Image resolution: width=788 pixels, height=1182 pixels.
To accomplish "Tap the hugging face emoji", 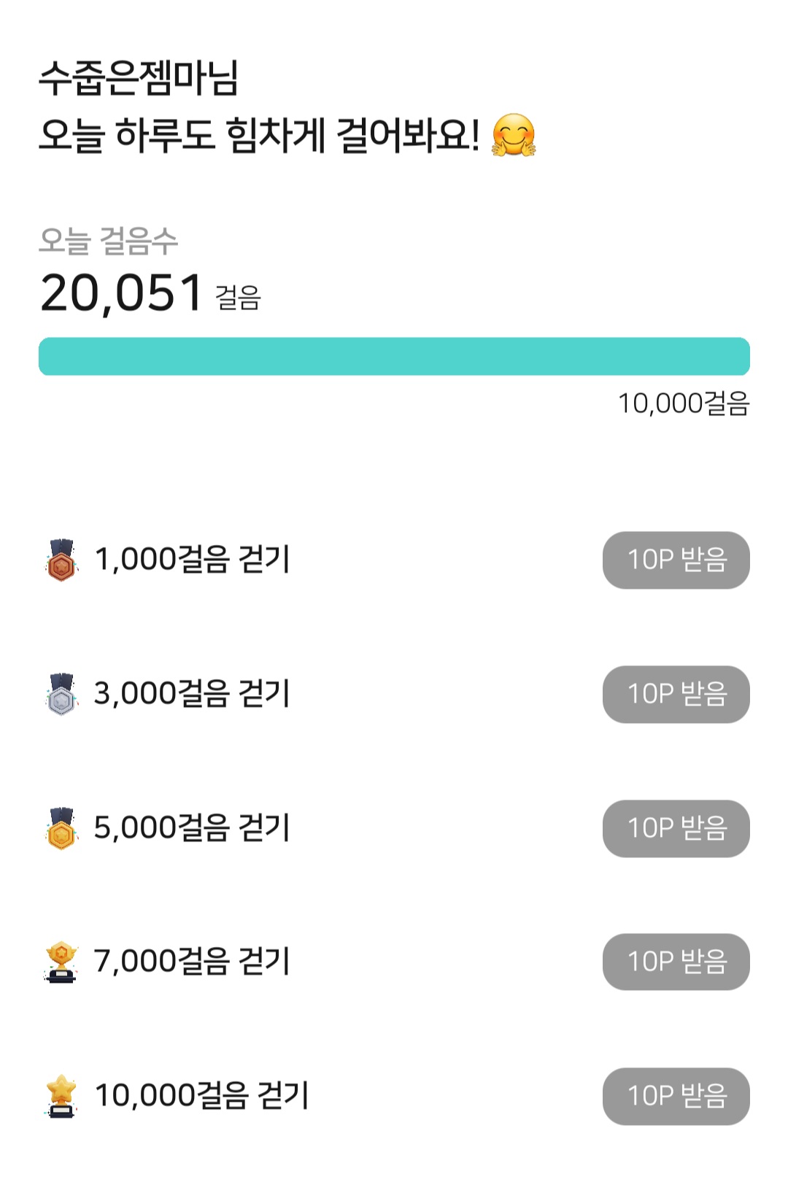I will point(514,136).
